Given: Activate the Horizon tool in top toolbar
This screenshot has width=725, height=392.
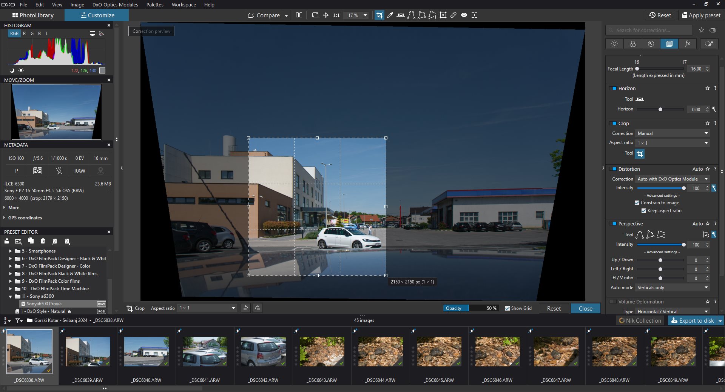Looking at the screenshot, I should click(x=401, y=15).
